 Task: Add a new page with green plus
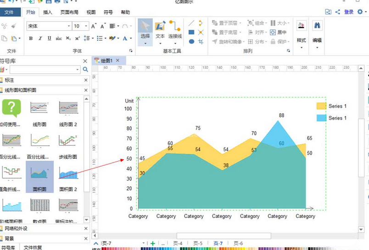(153, 244)
